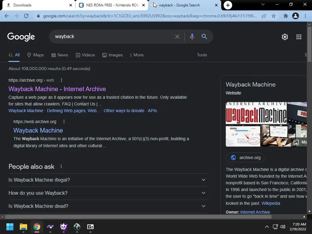Select the News search filter
The width and height of the screenshot is (312, 234).
pos(60,55)
